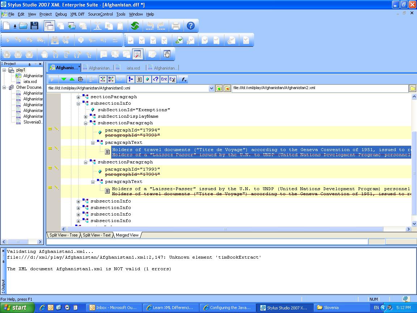Go to next difference with green down arrow

(64, 79)
